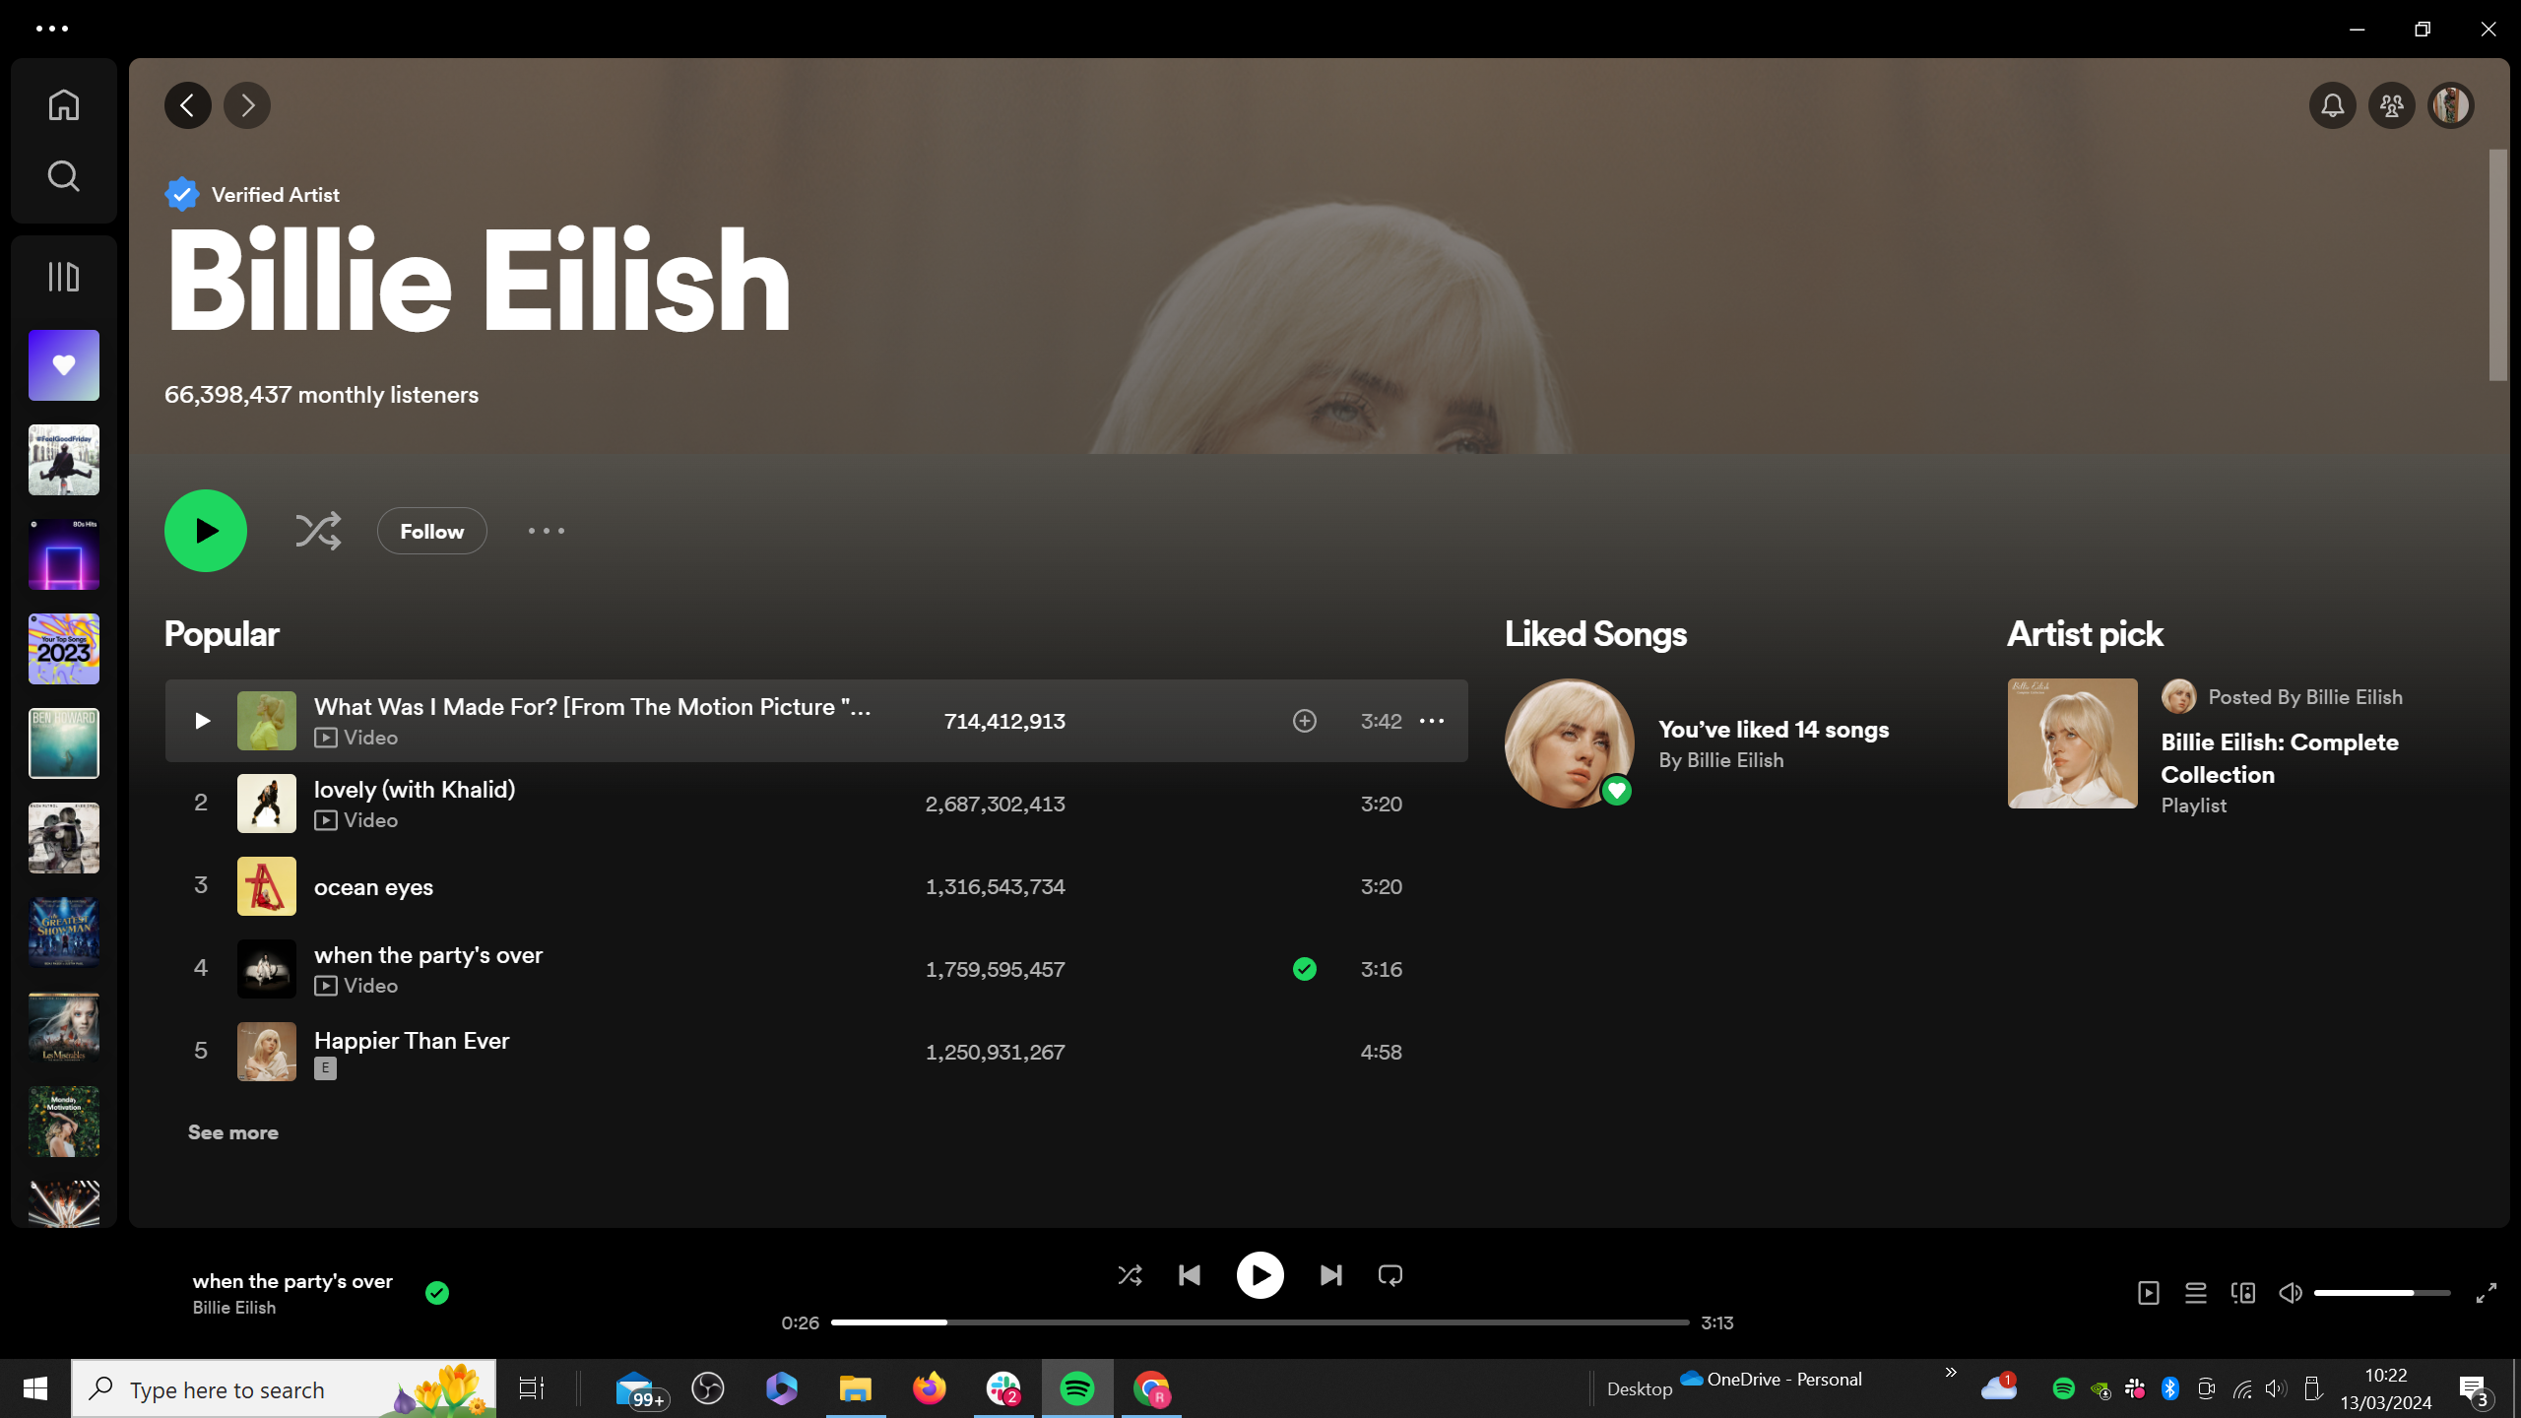The width and height of the screenshot is (2521, 1418).
Task: Open #FeelGoodFriday playlist thumbnail
Action: [64, 460]
